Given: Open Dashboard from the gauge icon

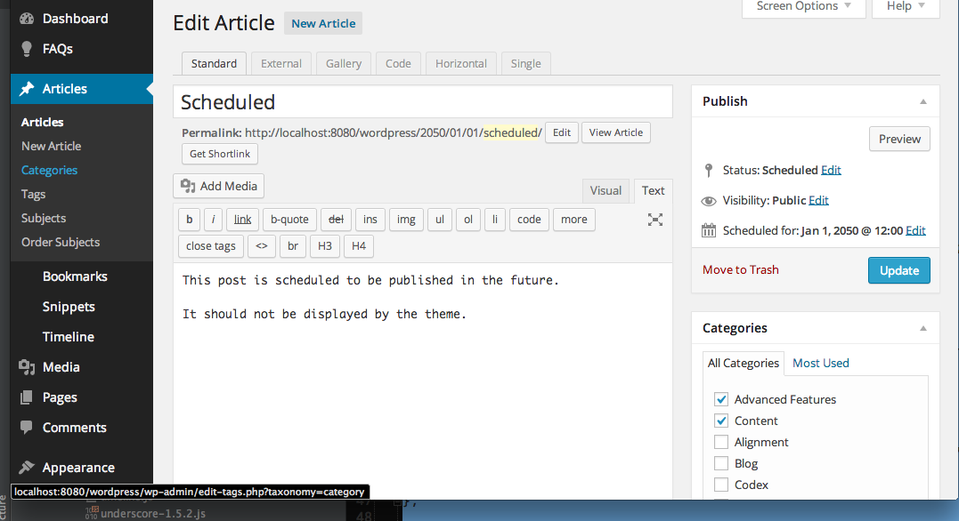Looking at the screenshot, I should (27, 19).
